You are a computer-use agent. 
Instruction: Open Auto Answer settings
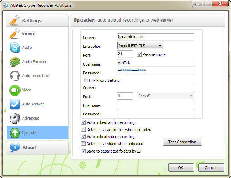pos(37,104)
